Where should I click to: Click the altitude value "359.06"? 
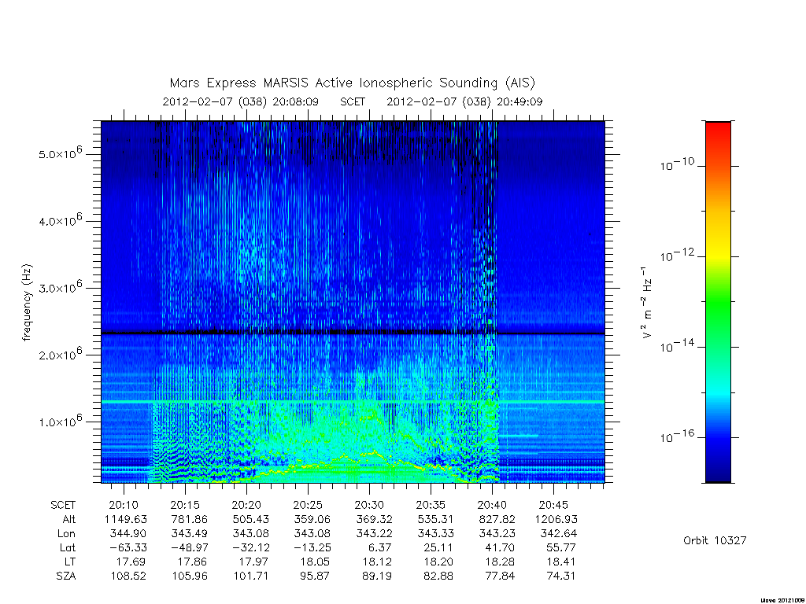coord(312,519)
